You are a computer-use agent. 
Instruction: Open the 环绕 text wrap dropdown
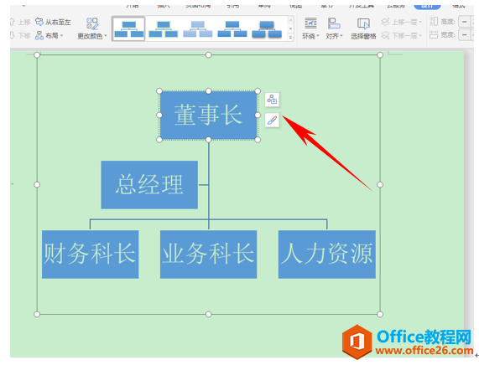pos(310,28)
